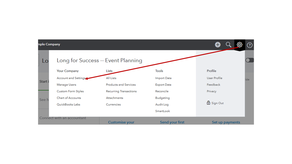The width and height of the screenshot is (292, 164).
Task: Open Account and Settings
Action: click(71, 78)
